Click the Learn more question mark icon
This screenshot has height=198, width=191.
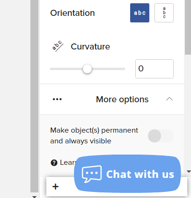[54, 163]
